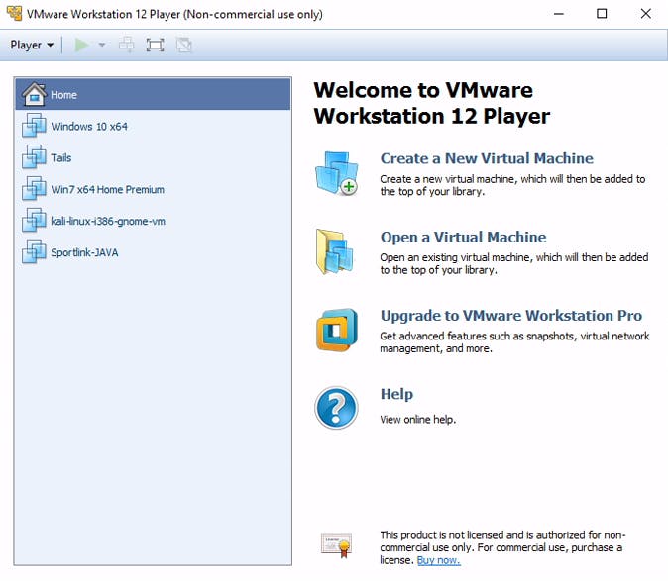Click the VM icon beside Sportlink-JAVA
This screenshot has width=668, height=581.
pyautogui.click(x=34, y=251)
